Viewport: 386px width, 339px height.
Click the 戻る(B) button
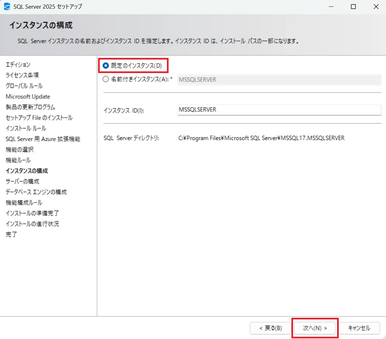click(x=271, y=328)
